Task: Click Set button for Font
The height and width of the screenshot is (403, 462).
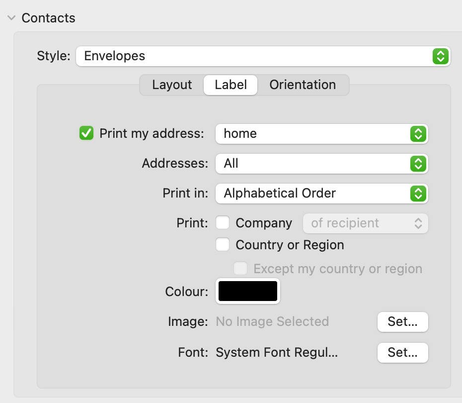Action: coord(402,353)
